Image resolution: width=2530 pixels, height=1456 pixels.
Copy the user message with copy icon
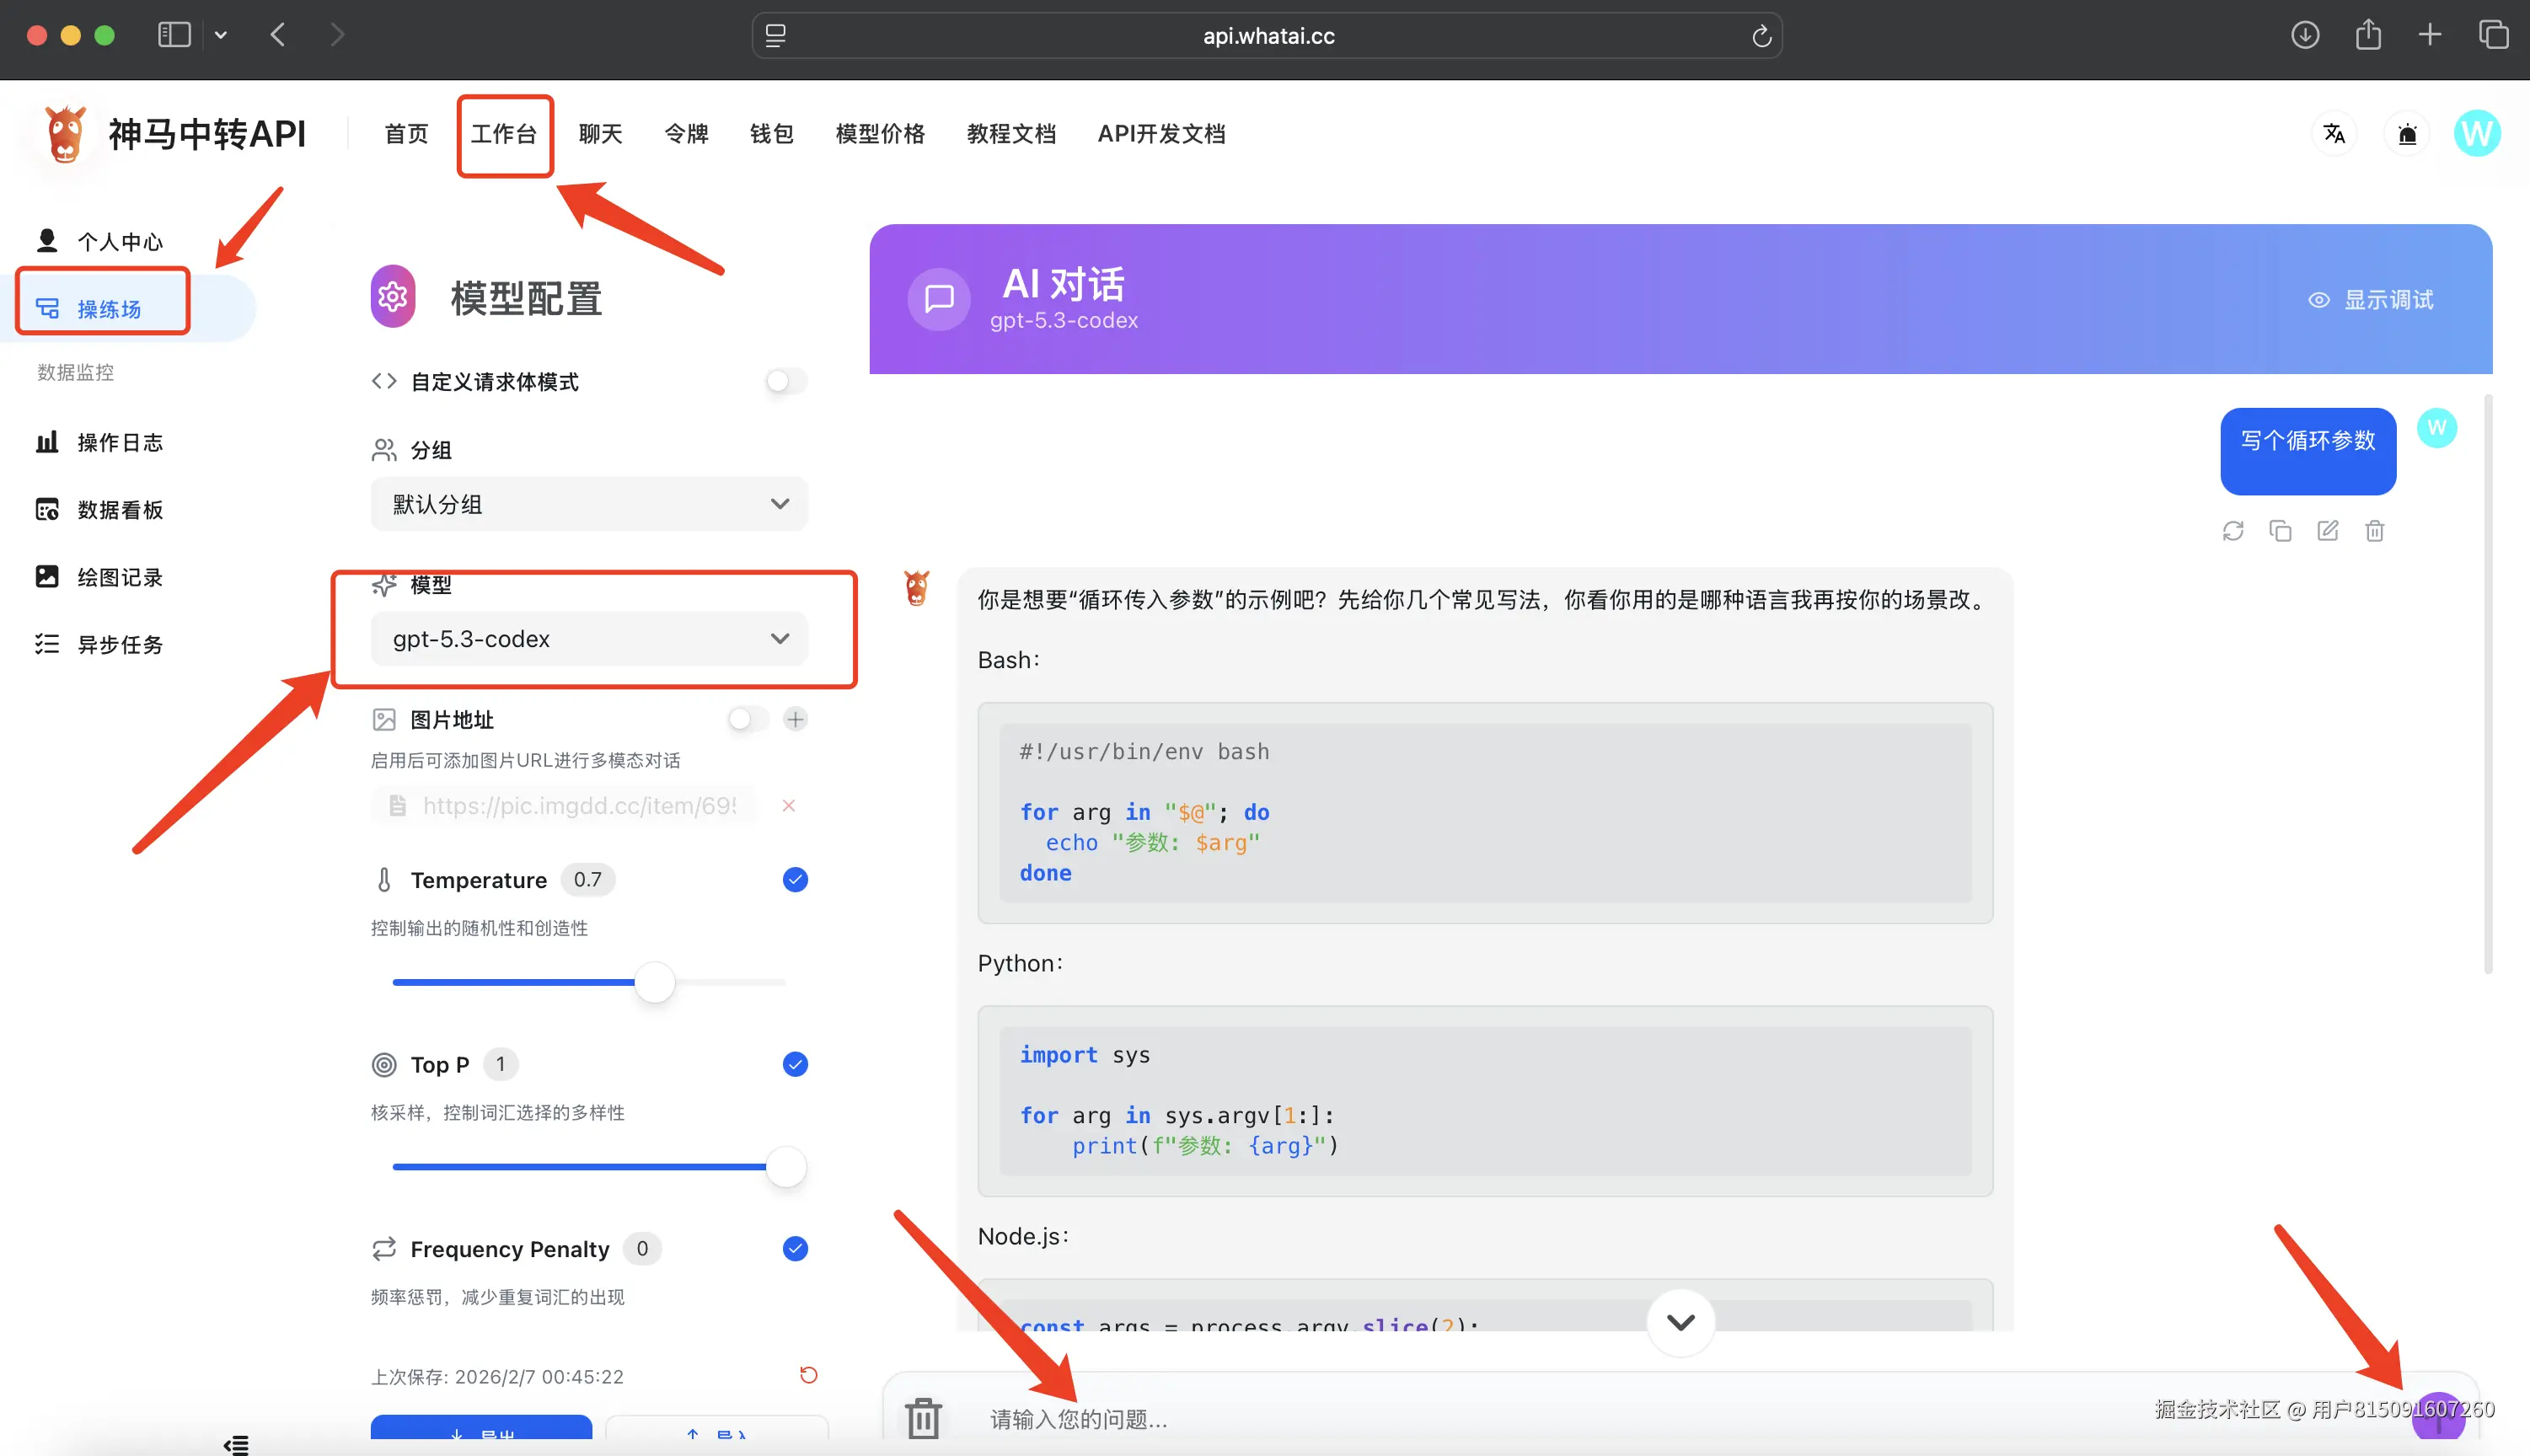[x=2280, y=531]
